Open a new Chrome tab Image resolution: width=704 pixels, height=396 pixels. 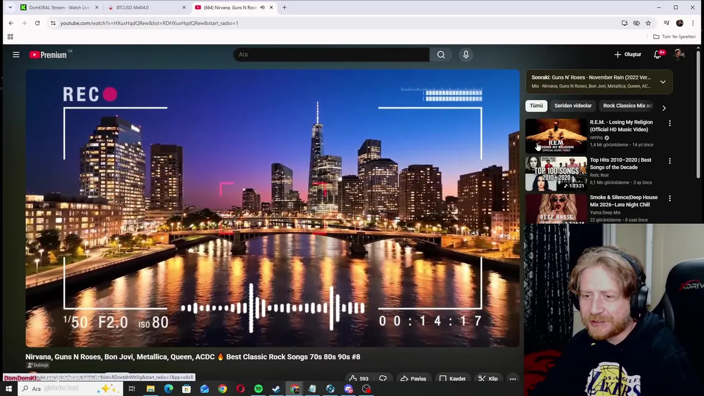pos(284,7)
